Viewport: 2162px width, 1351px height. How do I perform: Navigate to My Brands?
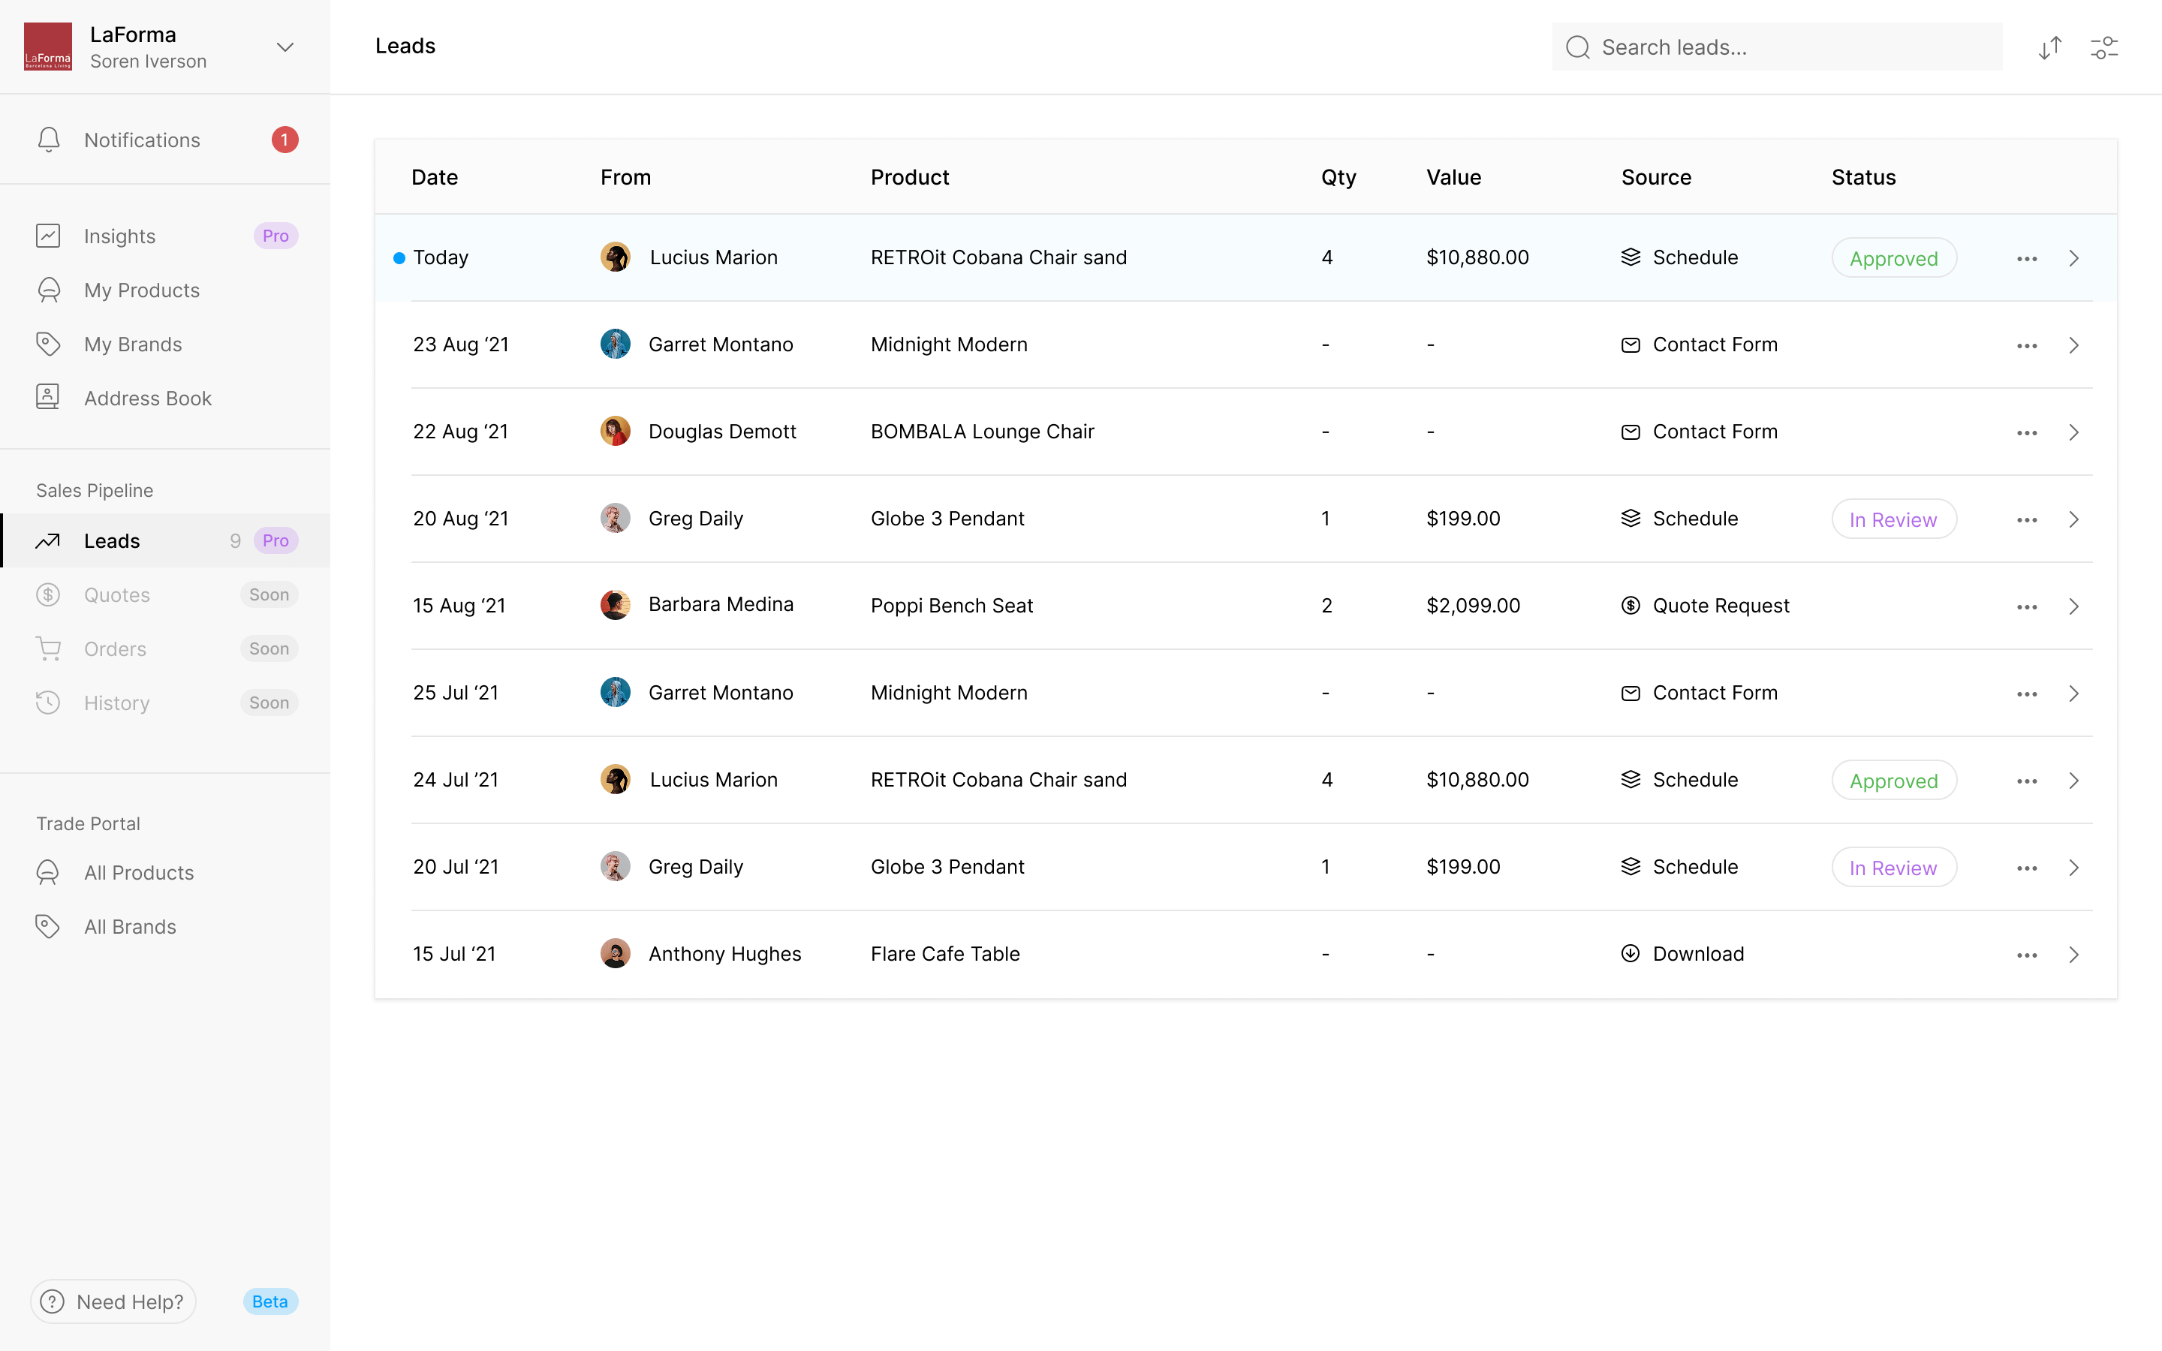(165, 344)
